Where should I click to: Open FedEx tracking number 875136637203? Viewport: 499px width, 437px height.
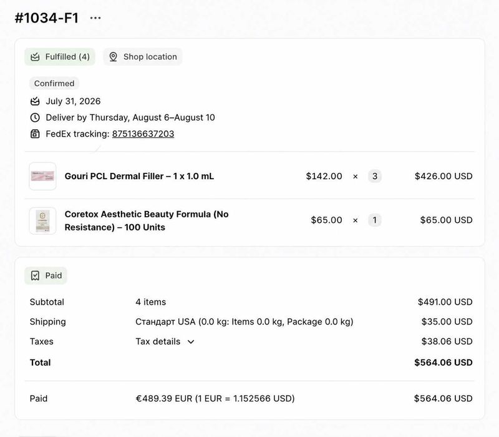pos(143,134)
